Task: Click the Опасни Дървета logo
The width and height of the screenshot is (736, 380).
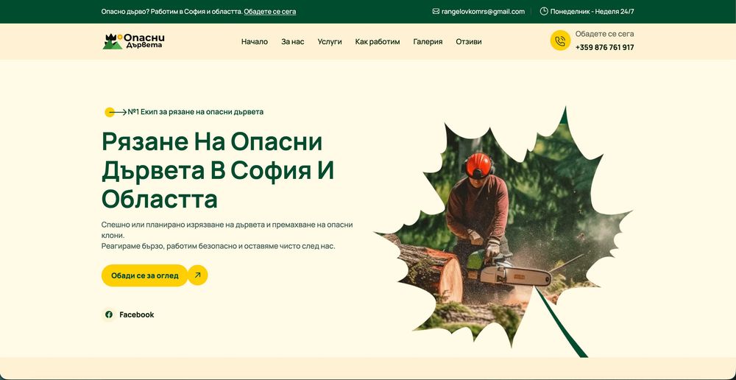Action: pos(133,41)
